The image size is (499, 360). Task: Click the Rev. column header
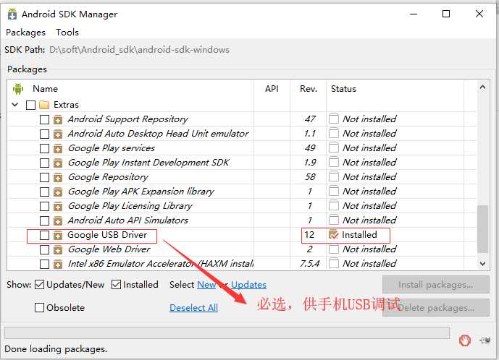click(x=309, y=89)
